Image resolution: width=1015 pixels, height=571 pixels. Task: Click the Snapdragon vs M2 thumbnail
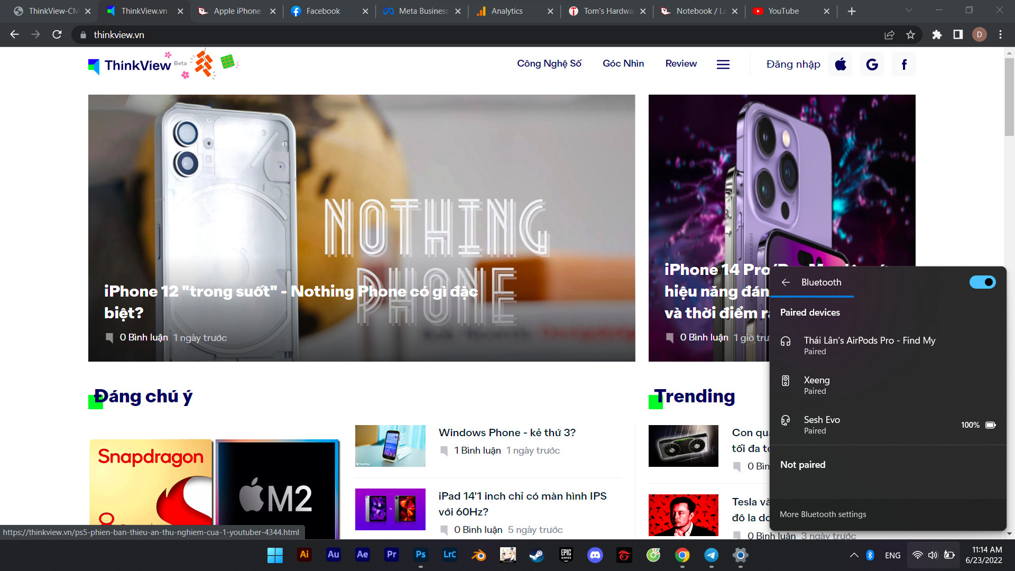pos(214,489)
